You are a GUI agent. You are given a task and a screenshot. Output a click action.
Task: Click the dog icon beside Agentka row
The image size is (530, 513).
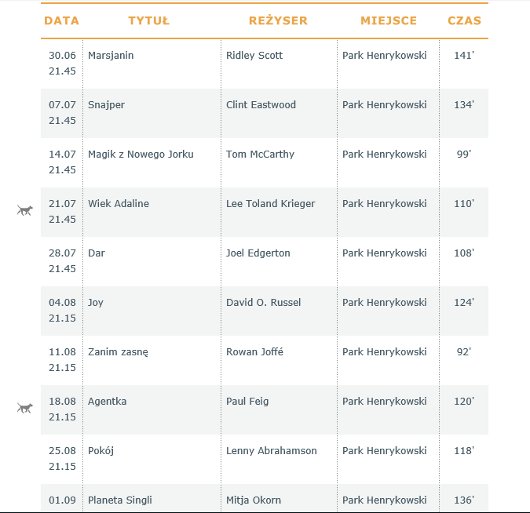(25, 408)
